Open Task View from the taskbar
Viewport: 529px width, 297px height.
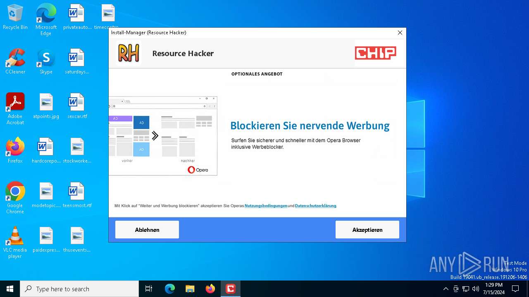[x=149, y=289]
